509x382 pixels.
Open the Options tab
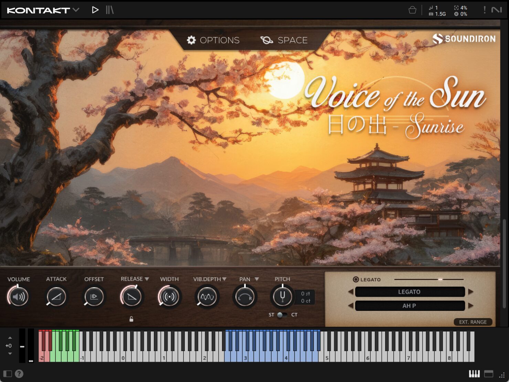[x=213, y=40]
